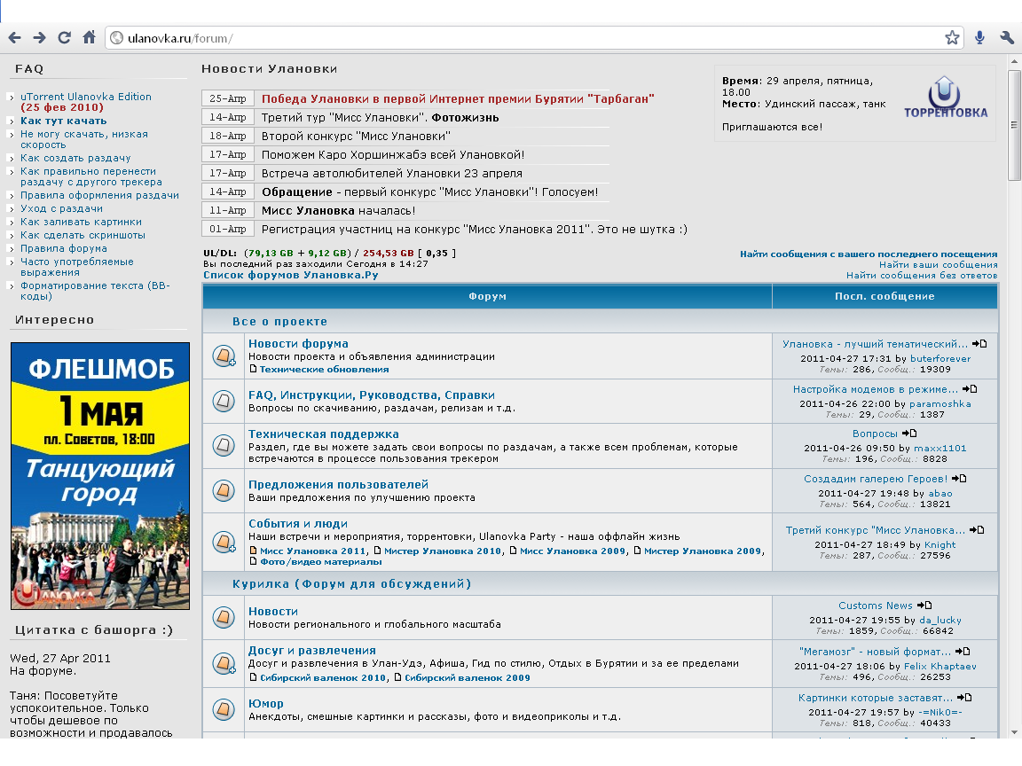Click the Торрентовка logo image
The width and height of the screenshot is (1022, 766).
[945, 97]
